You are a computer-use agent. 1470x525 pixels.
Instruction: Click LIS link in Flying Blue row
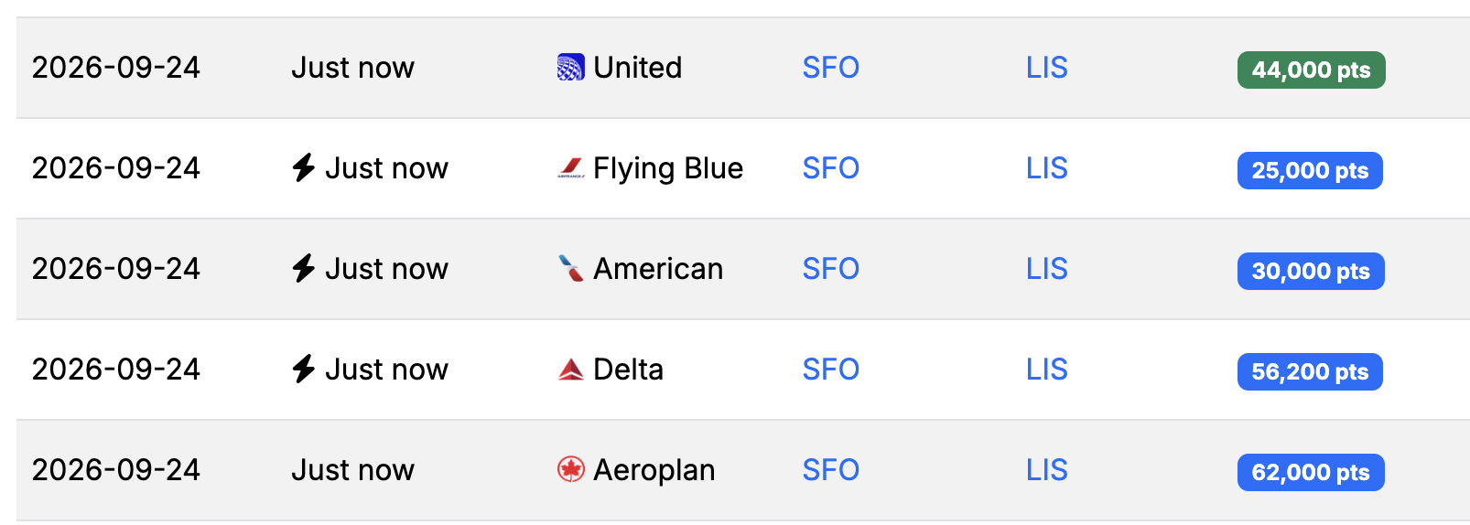point(1047,168)
